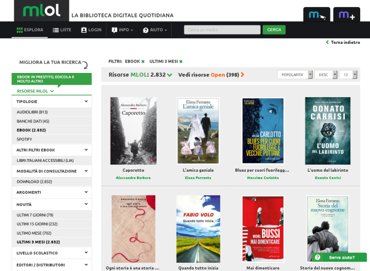Remove the EBOOK filter with green x

(143, 61)
